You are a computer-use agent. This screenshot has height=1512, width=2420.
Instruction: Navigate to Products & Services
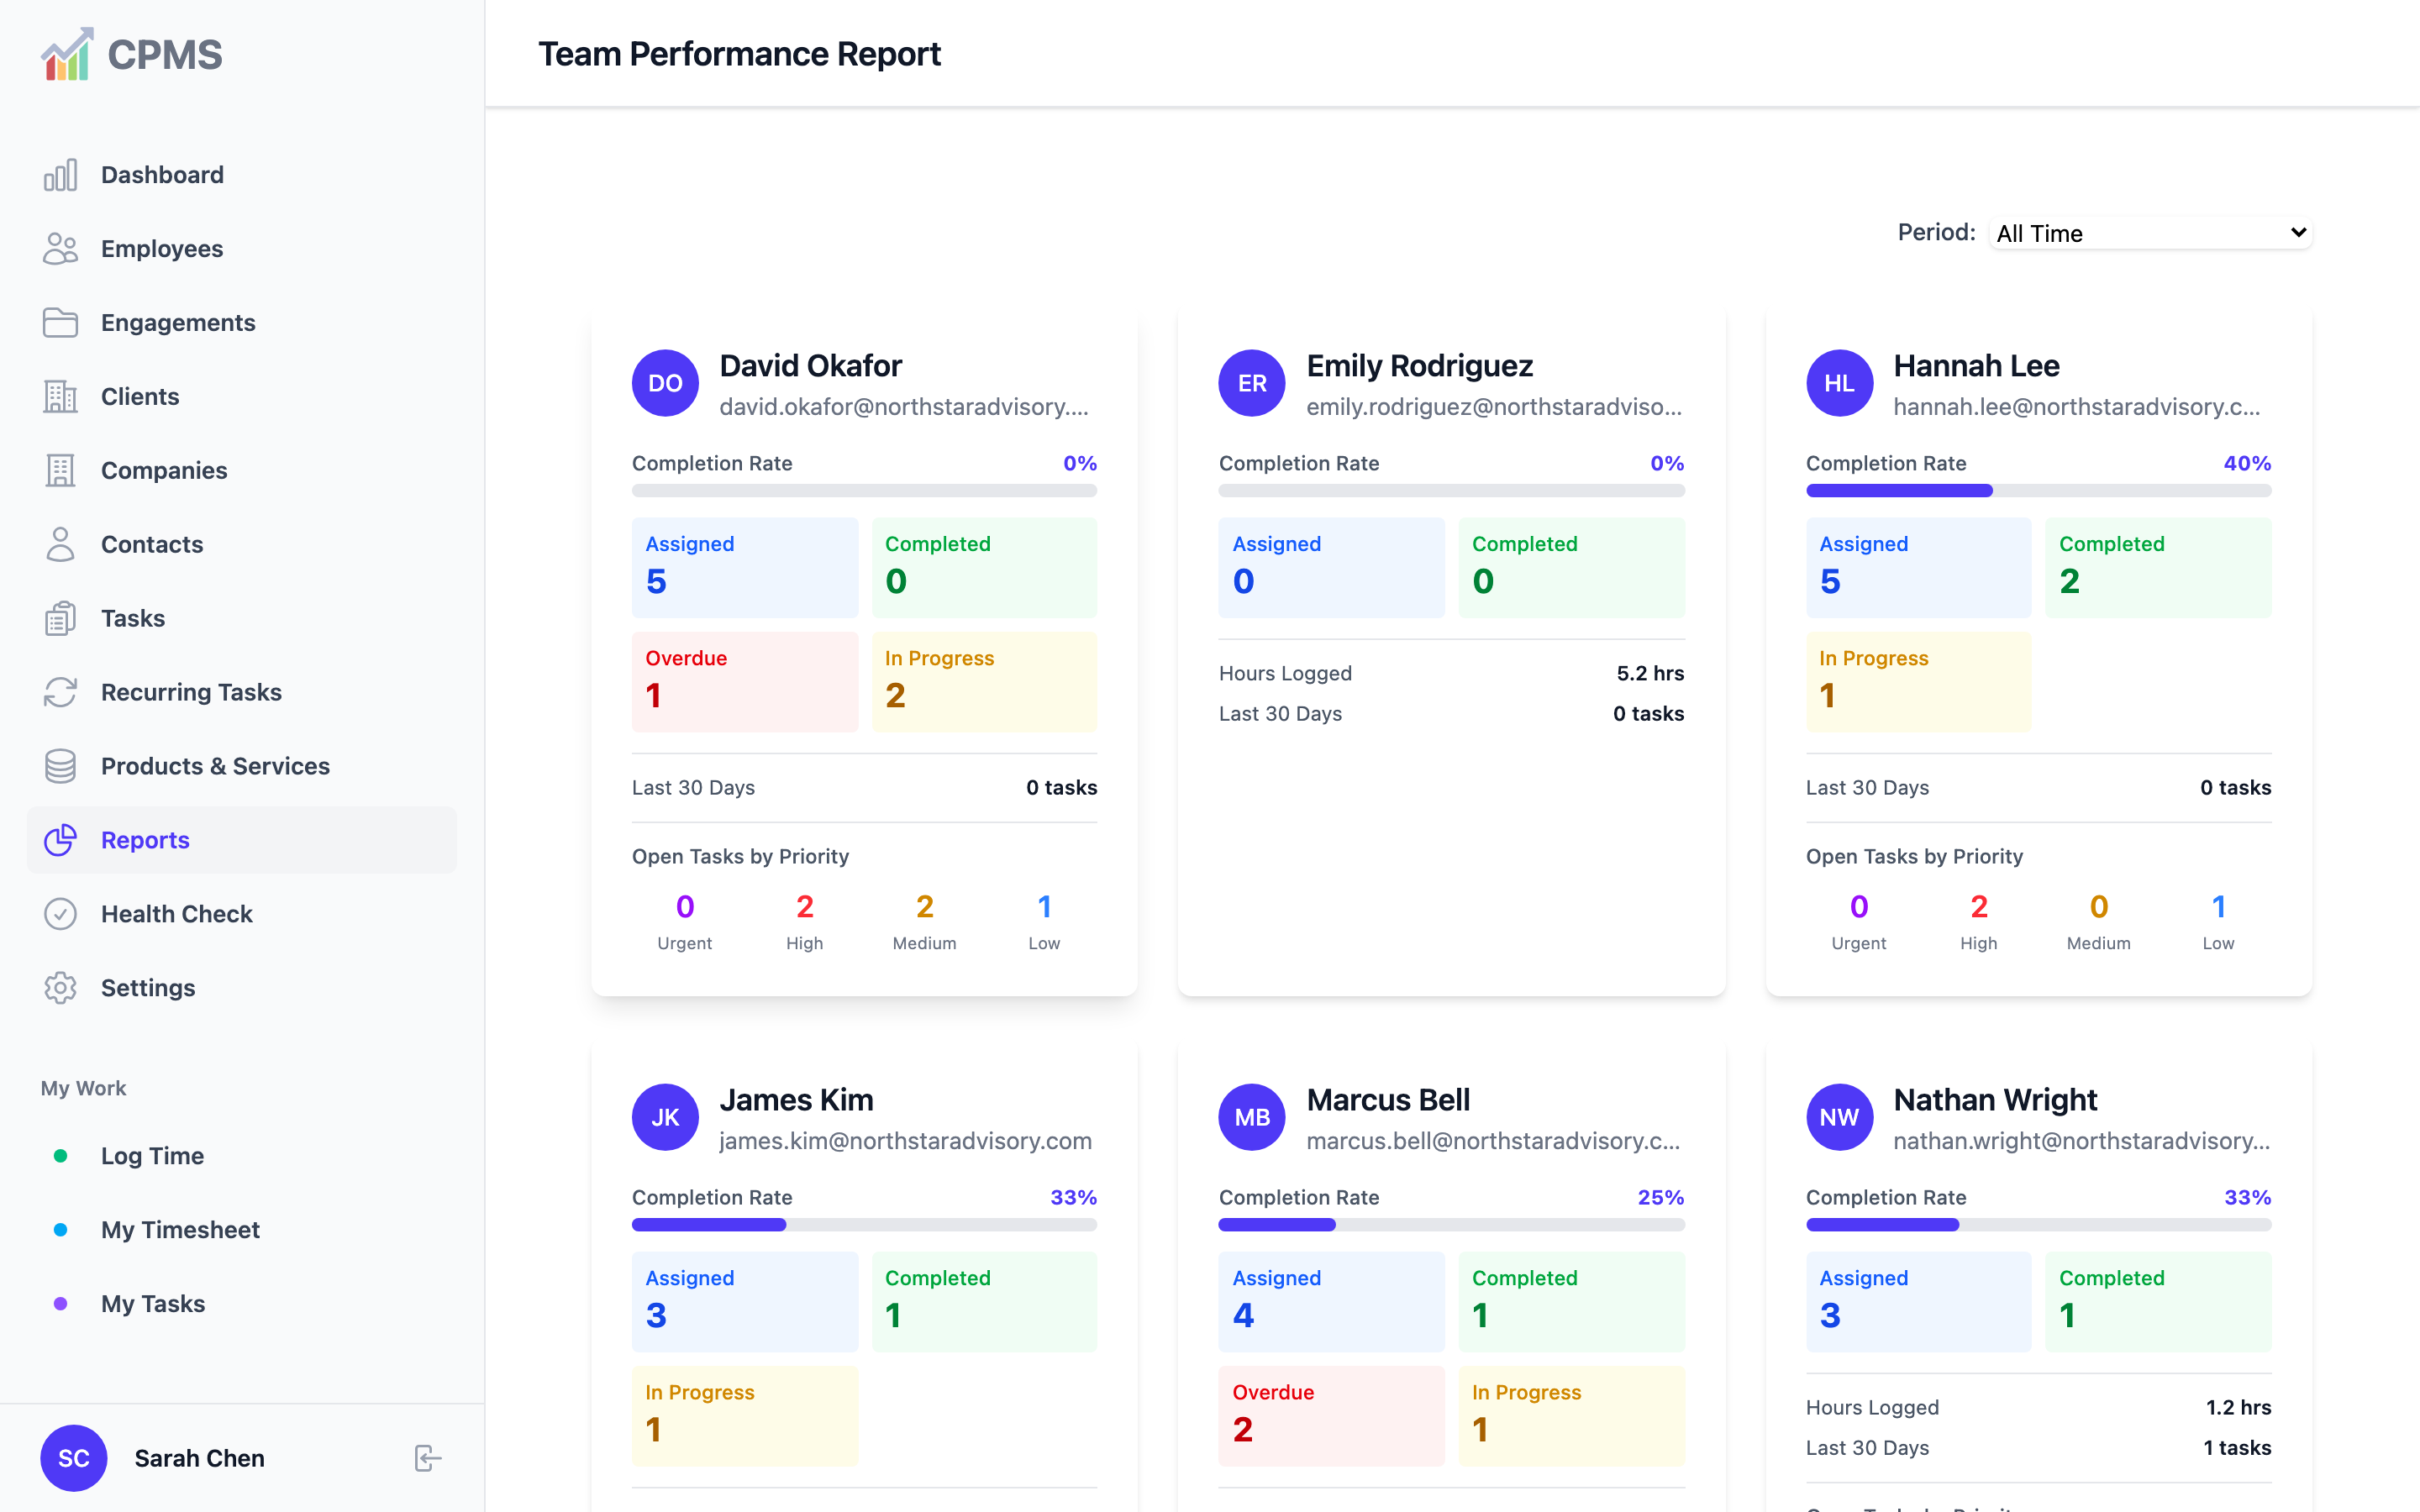coord(241,767)
